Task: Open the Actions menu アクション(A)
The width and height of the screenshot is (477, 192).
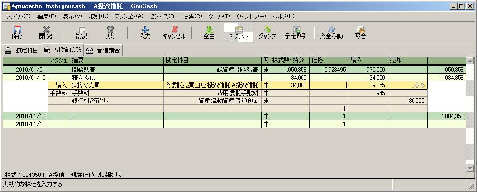Action: point(129,16)
